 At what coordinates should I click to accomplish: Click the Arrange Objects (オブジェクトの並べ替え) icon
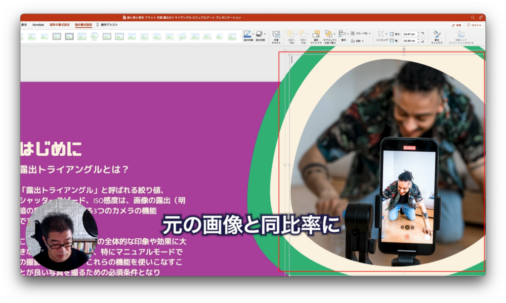330,33
